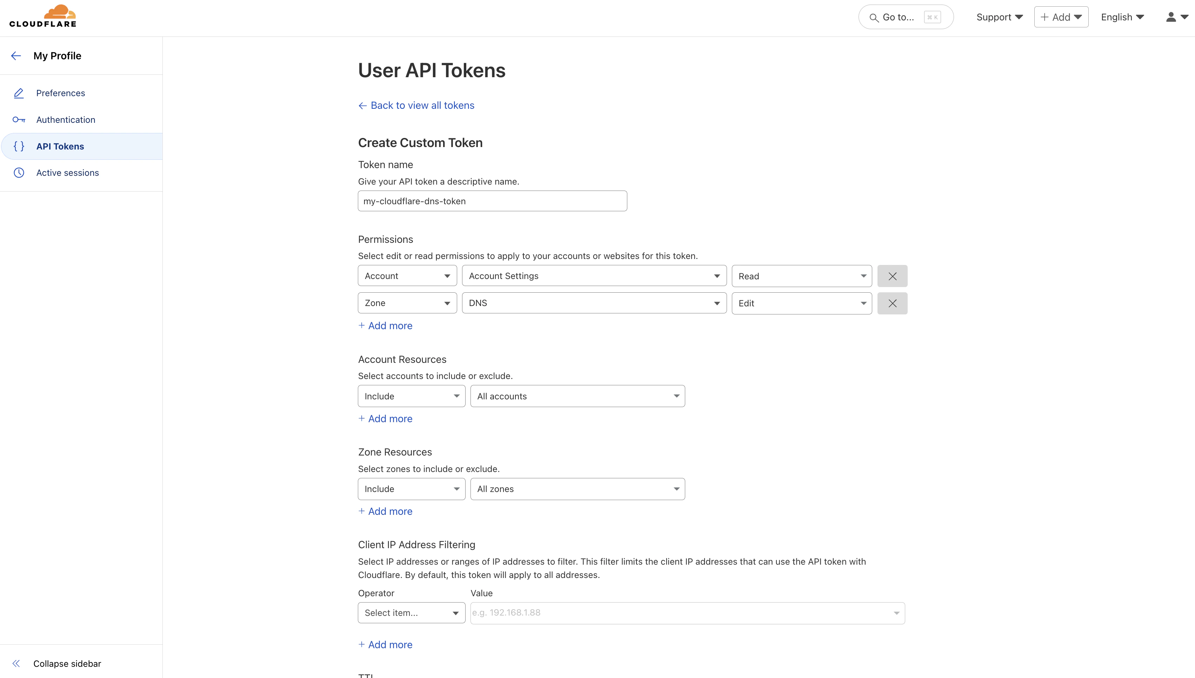1195x678 pixels.
Task: Click Add more under Client IP Filtering
Action: point(385,644)
